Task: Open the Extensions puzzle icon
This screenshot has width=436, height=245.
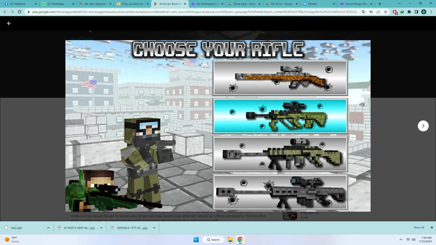Action: (x=409, y=12)
